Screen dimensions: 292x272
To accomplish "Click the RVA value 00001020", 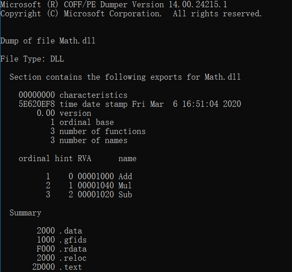I will [x=96, y=195].
